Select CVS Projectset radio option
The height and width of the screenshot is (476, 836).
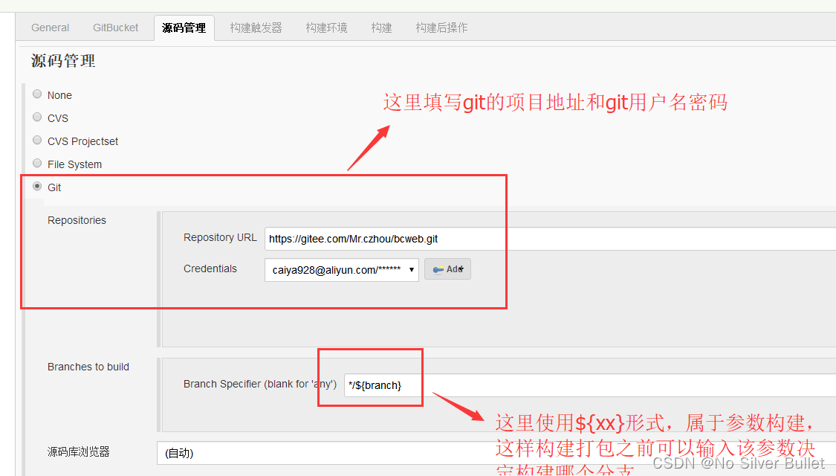click(37, 141)
